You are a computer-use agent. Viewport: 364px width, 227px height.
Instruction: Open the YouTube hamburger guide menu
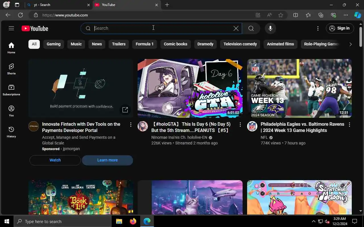tap(11, 28)
